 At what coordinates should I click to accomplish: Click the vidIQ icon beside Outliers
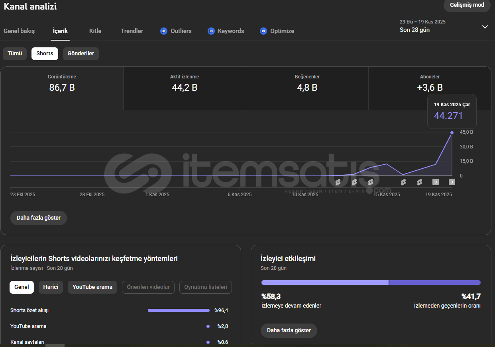pos(163,31)
